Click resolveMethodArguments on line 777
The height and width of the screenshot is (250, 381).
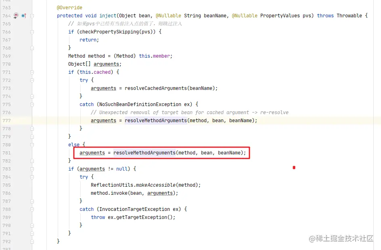156,121
